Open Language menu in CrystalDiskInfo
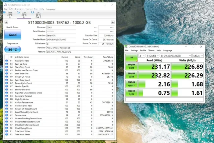Viewport: 214px width, 143px height. 51,9
